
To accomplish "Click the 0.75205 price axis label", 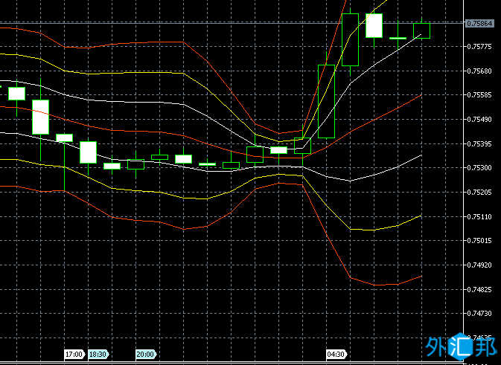I will (x=479, y=193).
